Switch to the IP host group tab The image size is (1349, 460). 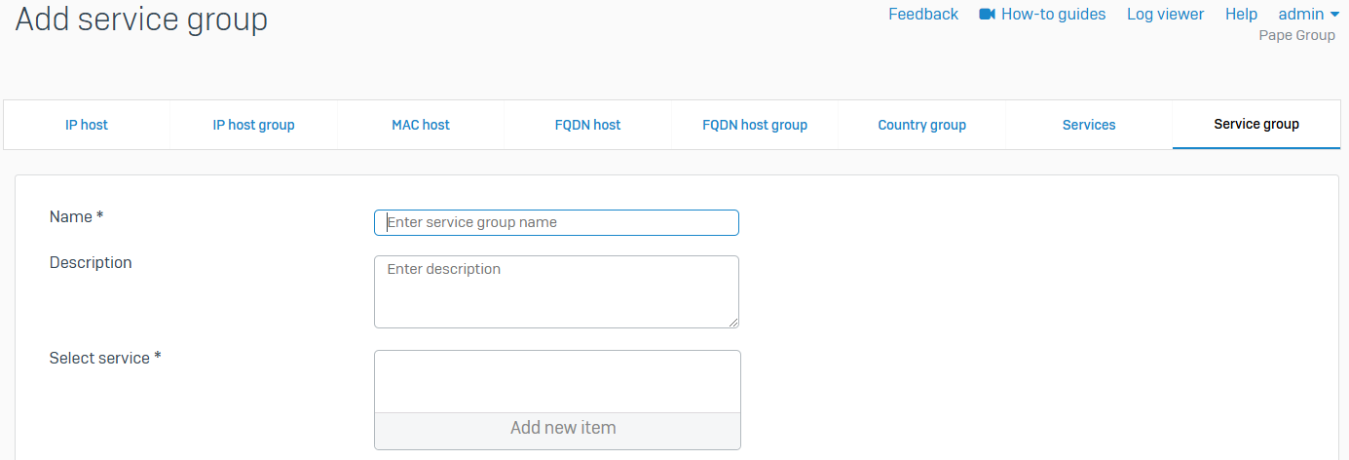tap(253, 125)
